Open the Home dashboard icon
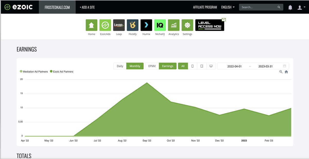The image size is (309, 159). pyautogui.click(x=91, y=25)
